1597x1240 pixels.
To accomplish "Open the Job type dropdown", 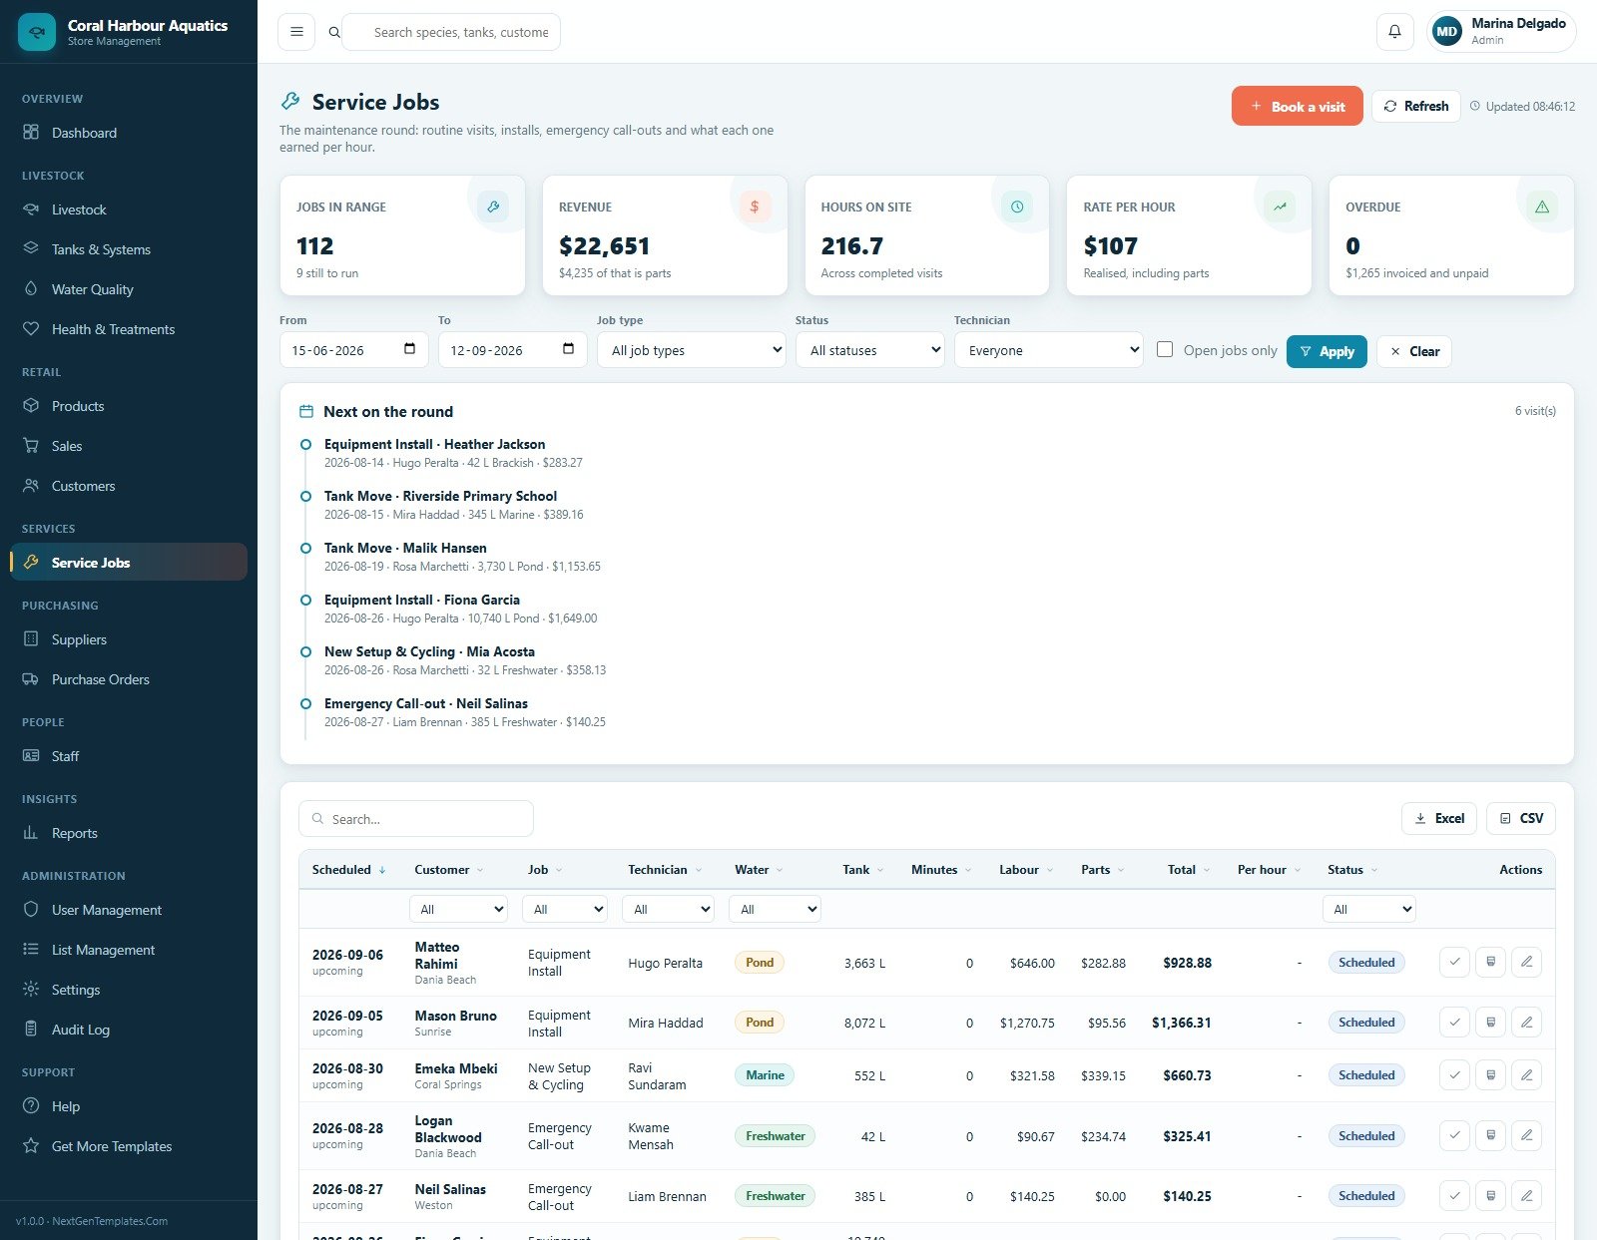I will [x=692, y=350].
